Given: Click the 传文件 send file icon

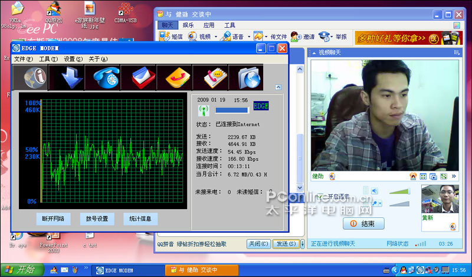Looking at the screenshot, I should 258,37.
